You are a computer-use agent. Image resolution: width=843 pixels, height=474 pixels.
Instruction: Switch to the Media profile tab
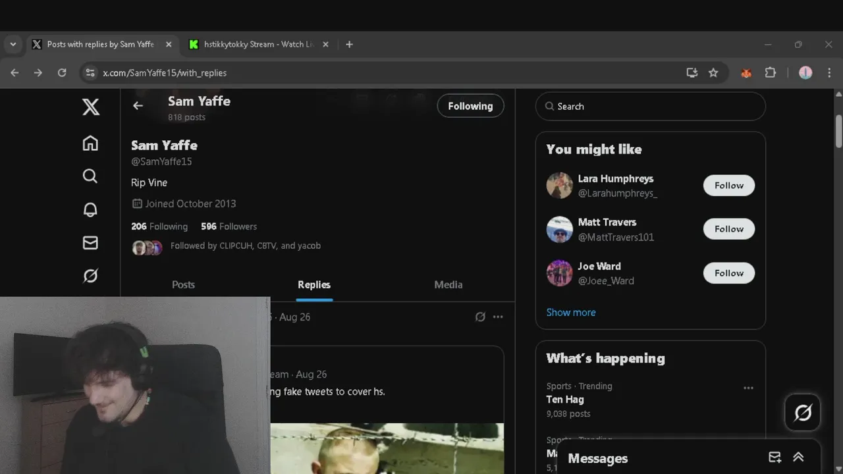point(449,284)
